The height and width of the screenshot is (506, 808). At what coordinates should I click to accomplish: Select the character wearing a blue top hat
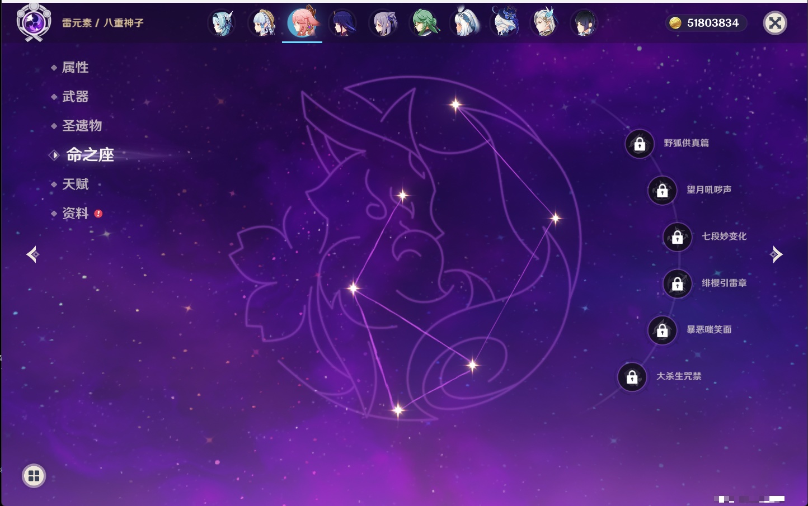(x=505, y=22)
